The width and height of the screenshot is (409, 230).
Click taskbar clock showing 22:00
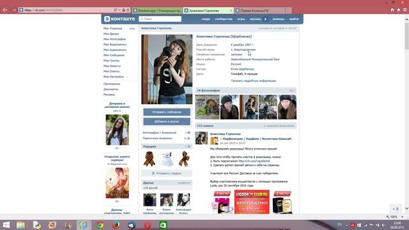tap(397, 225)
